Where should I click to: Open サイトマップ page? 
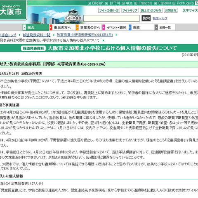pyautogui.click(x=130, y=10)
